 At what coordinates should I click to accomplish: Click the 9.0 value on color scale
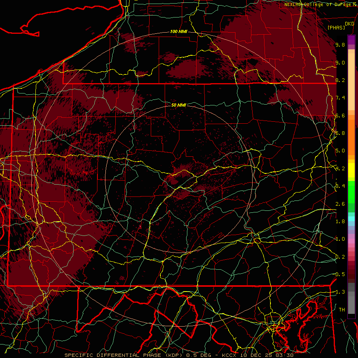(340, 62)
